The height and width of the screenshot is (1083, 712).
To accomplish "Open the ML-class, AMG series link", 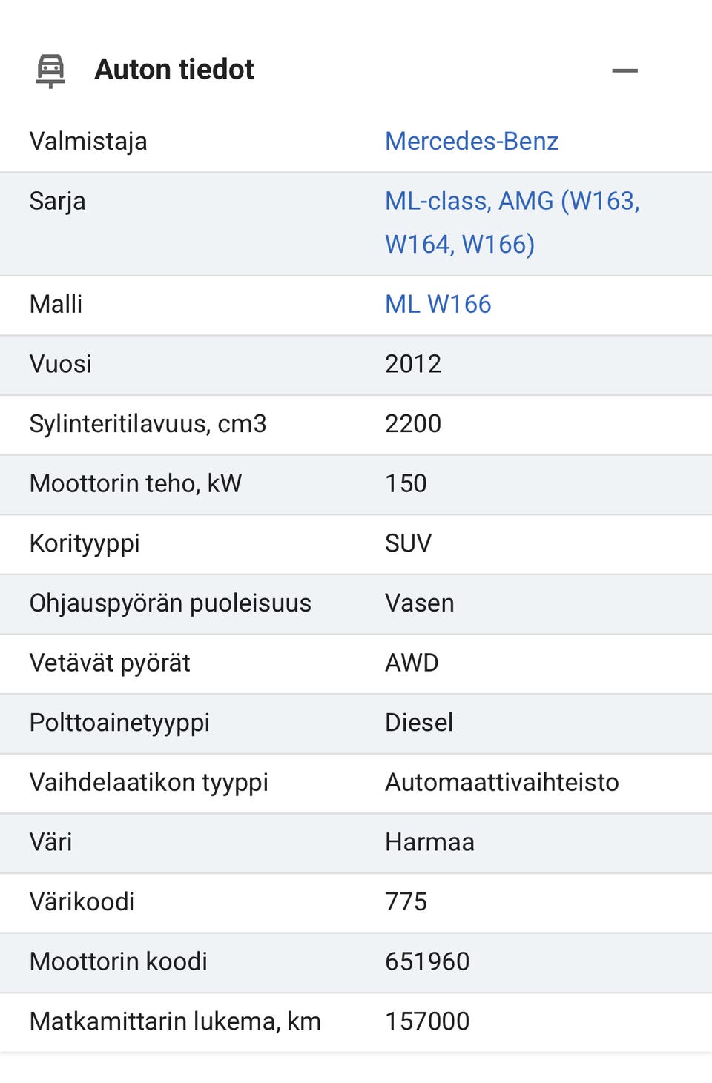I will coord(512,222).
